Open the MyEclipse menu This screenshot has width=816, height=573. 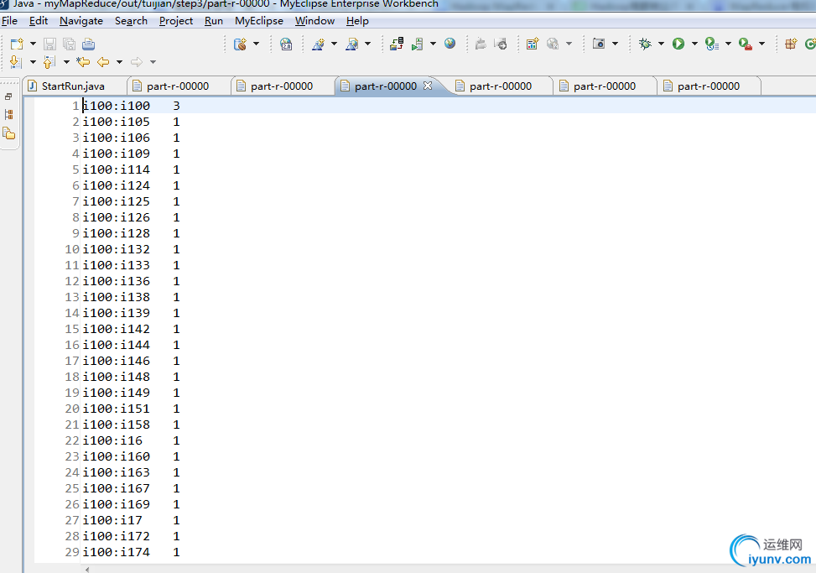[x=258, y=21]
